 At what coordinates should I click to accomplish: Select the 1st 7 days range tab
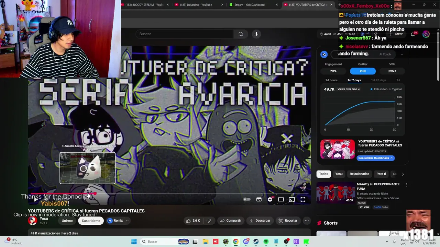354,80
